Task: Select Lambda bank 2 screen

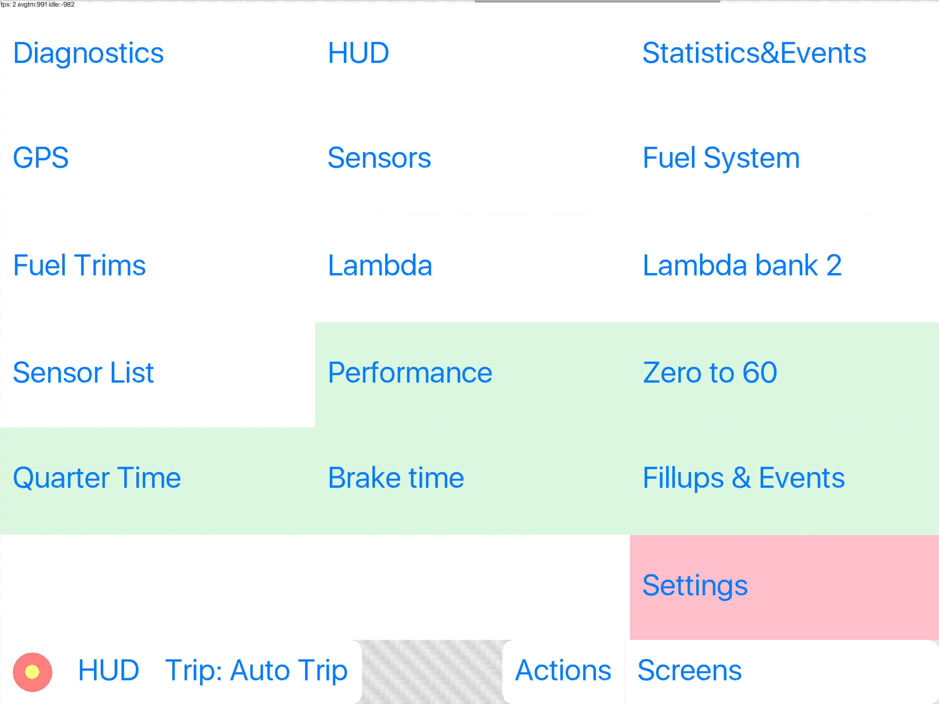Action: click(742, 265)
